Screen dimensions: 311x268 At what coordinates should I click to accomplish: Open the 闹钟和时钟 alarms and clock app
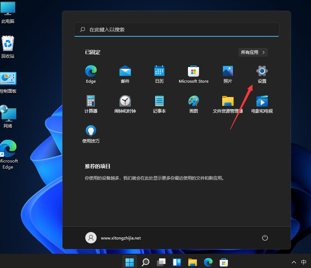coord(125,101)
